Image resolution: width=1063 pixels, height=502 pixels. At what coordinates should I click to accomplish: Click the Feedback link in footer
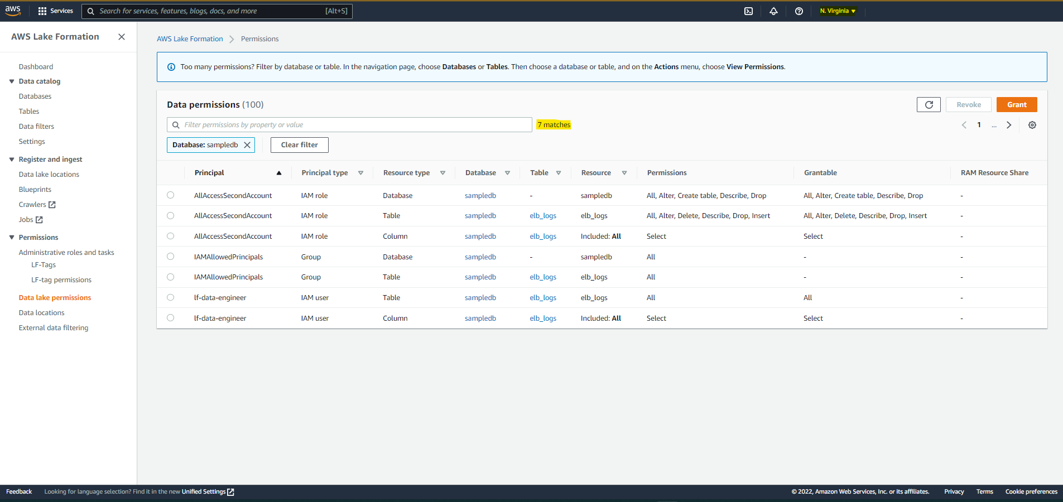pyautogui.click(x=19, y=491)
